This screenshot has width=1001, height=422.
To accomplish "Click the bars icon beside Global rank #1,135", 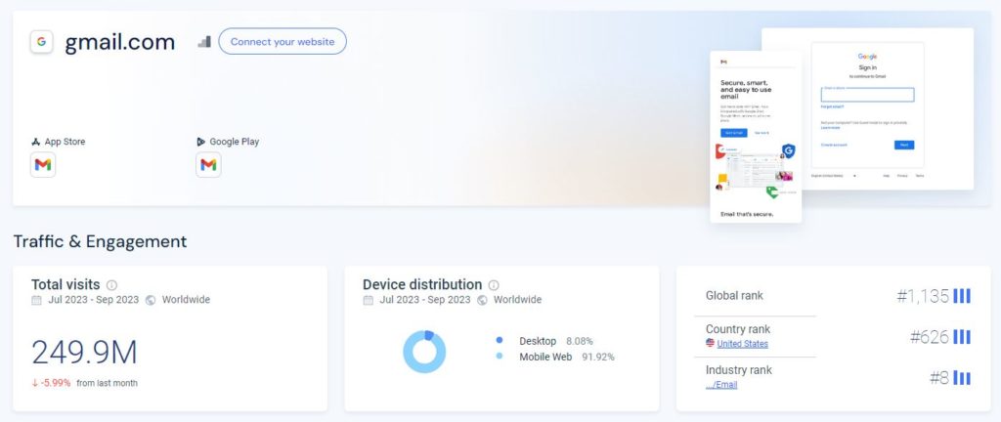I will [x=962, y=296].
